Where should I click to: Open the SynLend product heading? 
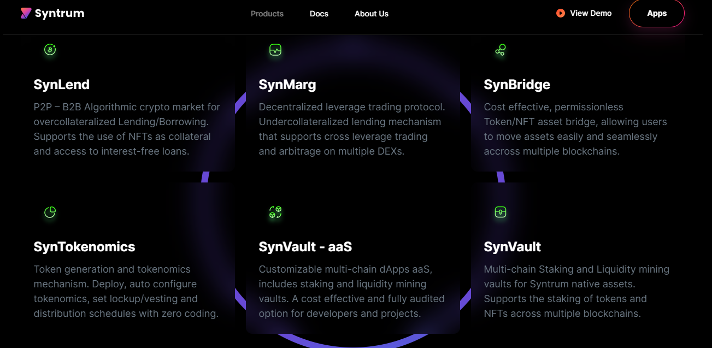[61, 85]
